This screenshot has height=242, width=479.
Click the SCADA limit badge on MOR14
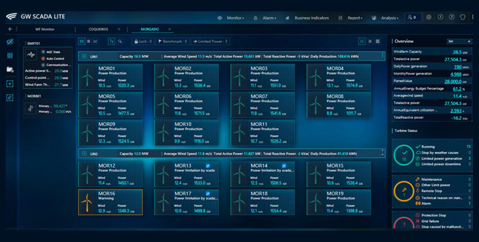coord(284,165)
